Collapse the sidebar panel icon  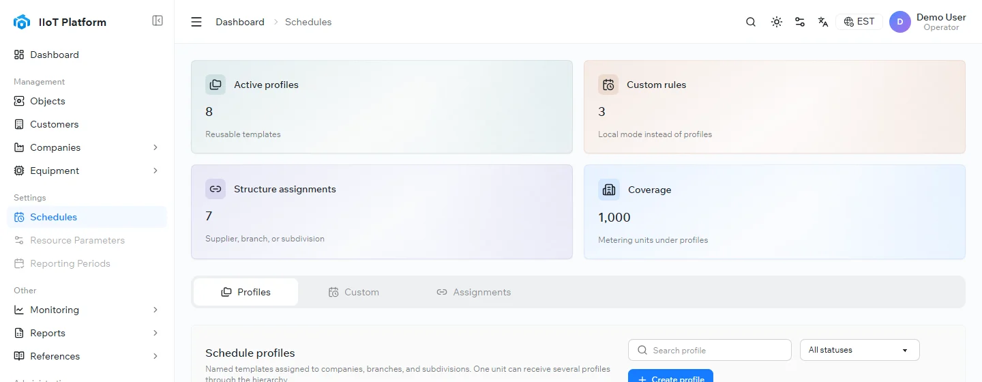(158, 21)
